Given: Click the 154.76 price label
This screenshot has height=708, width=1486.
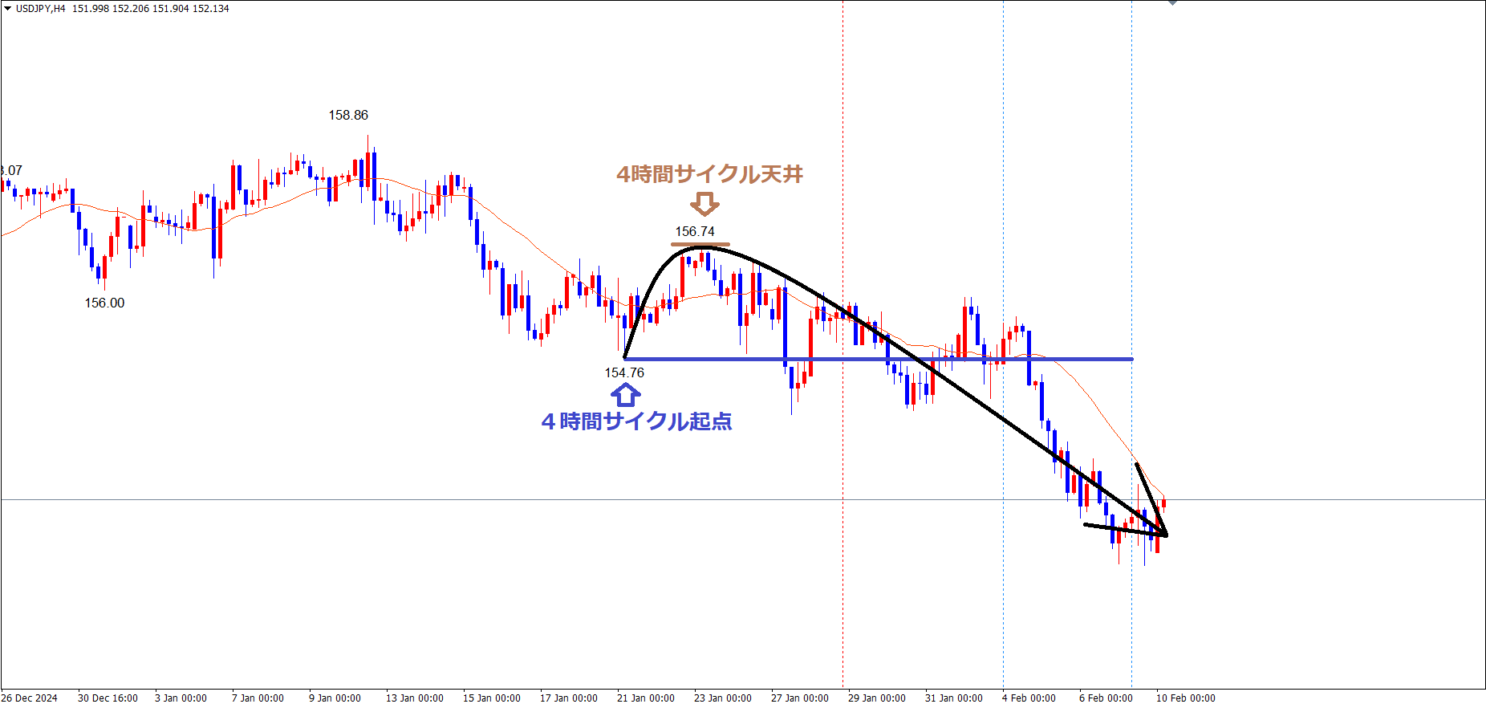Looking at the screenshot, I should pyautogui.click(x=624, y=372).
